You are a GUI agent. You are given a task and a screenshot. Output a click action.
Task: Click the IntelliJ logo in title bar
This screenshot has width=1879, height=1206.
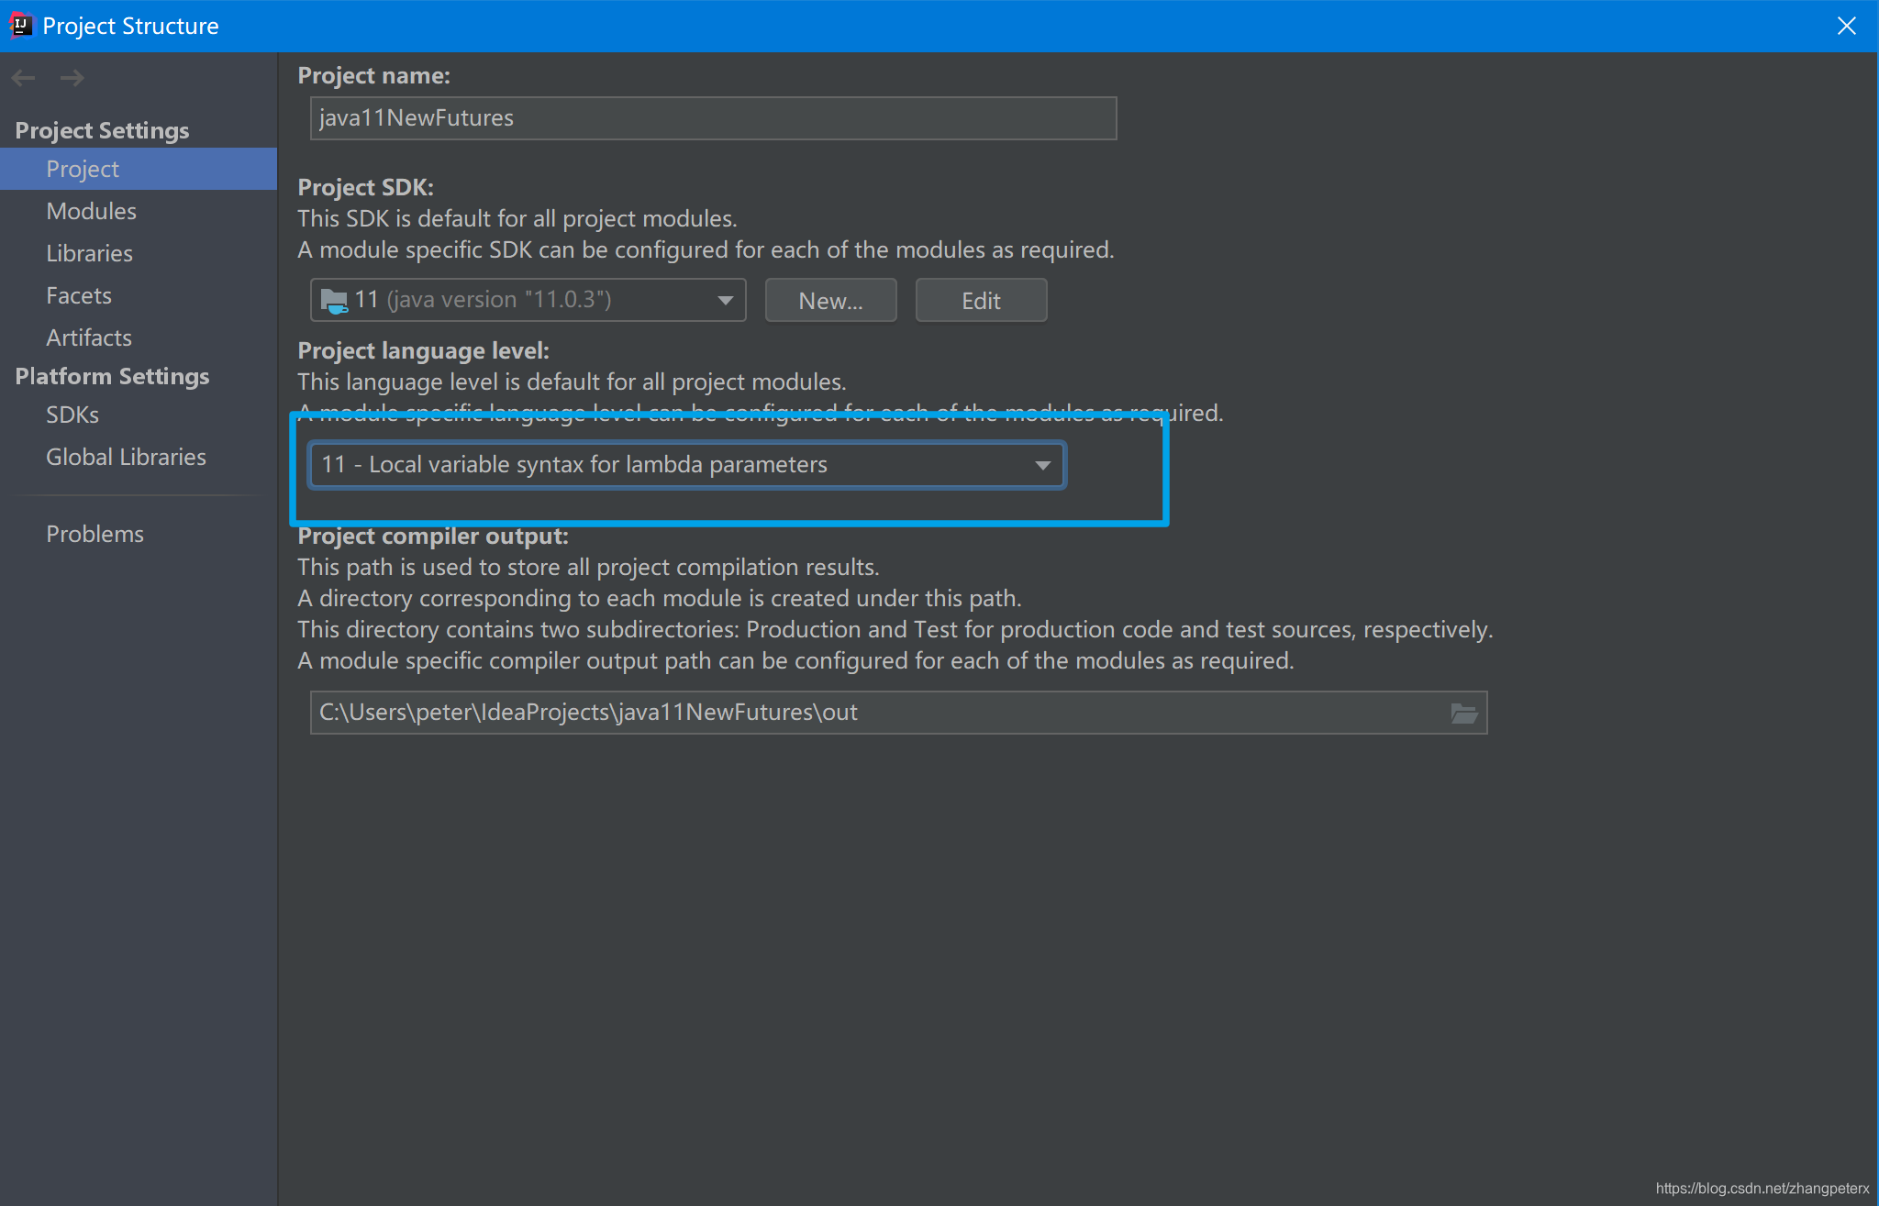[x=20, y=25]
